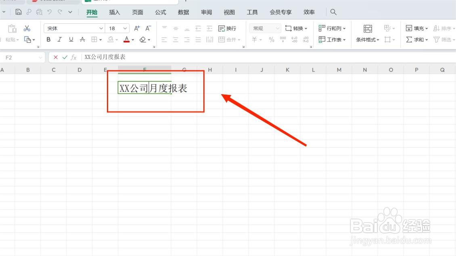Switch to the 审阅 tab

tap(206, 12)
